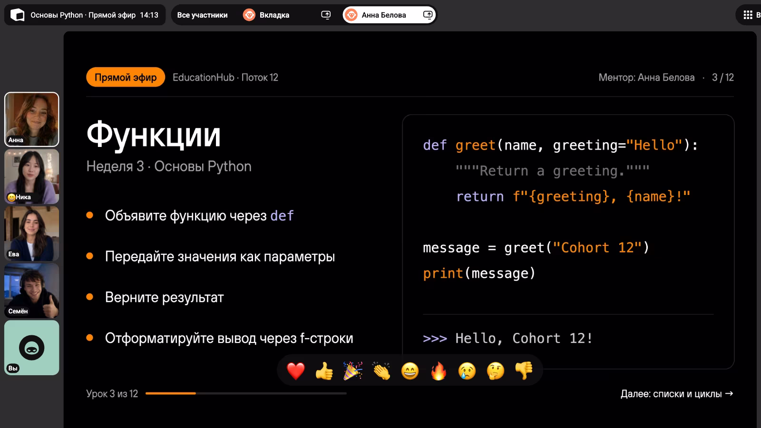The height and width of the screenshot is (428, 761).
Task: Click bullet Объявите функцию через def
Action: 199,216
